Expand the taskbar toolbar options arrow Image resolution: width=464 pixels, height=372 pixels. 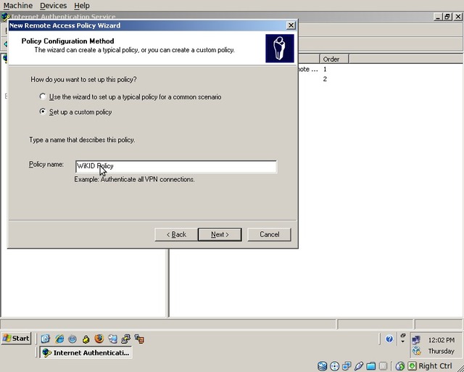tap(402, 339)
